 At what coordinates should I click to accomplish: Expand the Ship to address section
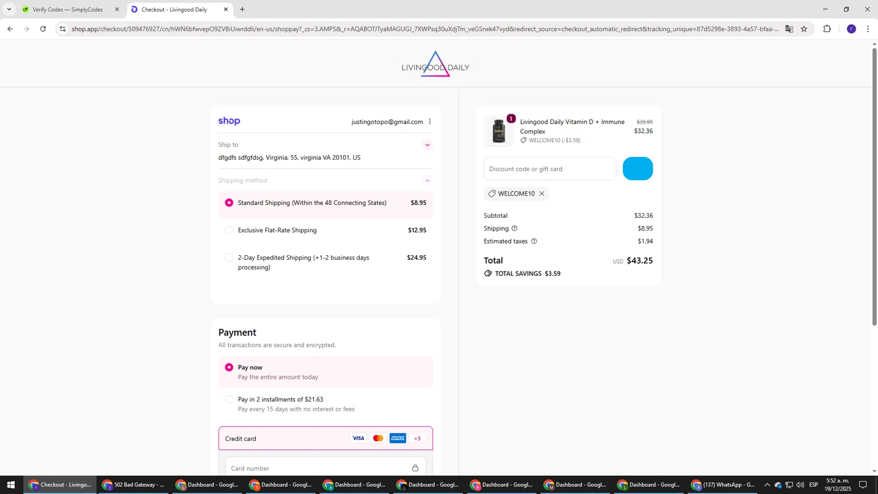pos(427,145)
